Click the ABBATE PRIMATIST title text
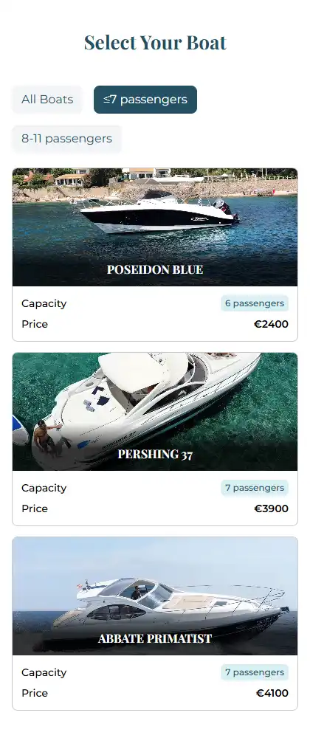The width and height of the screenshot is (310, 738). [x=155, y=638]
